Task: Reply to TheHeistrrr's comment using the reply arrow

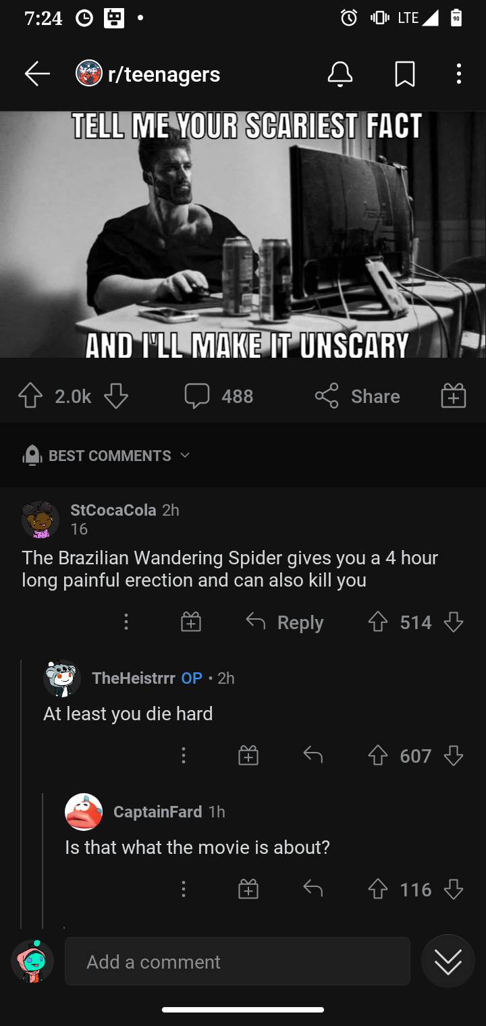Action: tap(312, 755)
